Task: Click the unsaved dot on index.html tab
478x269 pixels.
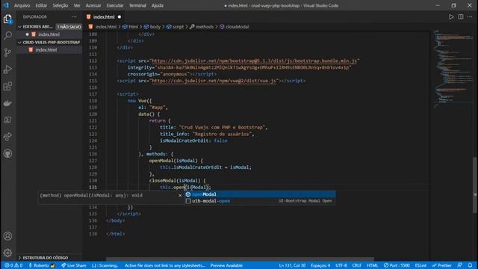Action: pos(119,16)
